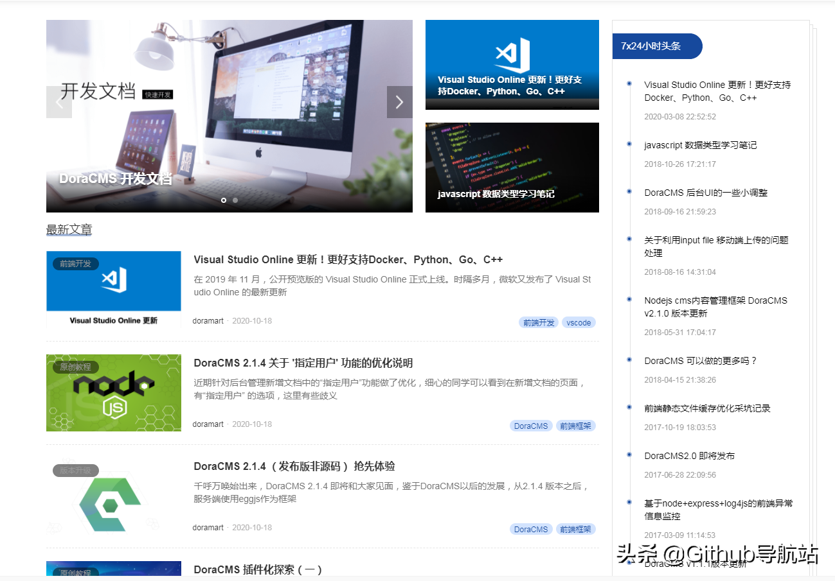Click DoraCMS tag under 抢先体验 article
This screenshot has height=581, width=835.
[x=531, y=529]
